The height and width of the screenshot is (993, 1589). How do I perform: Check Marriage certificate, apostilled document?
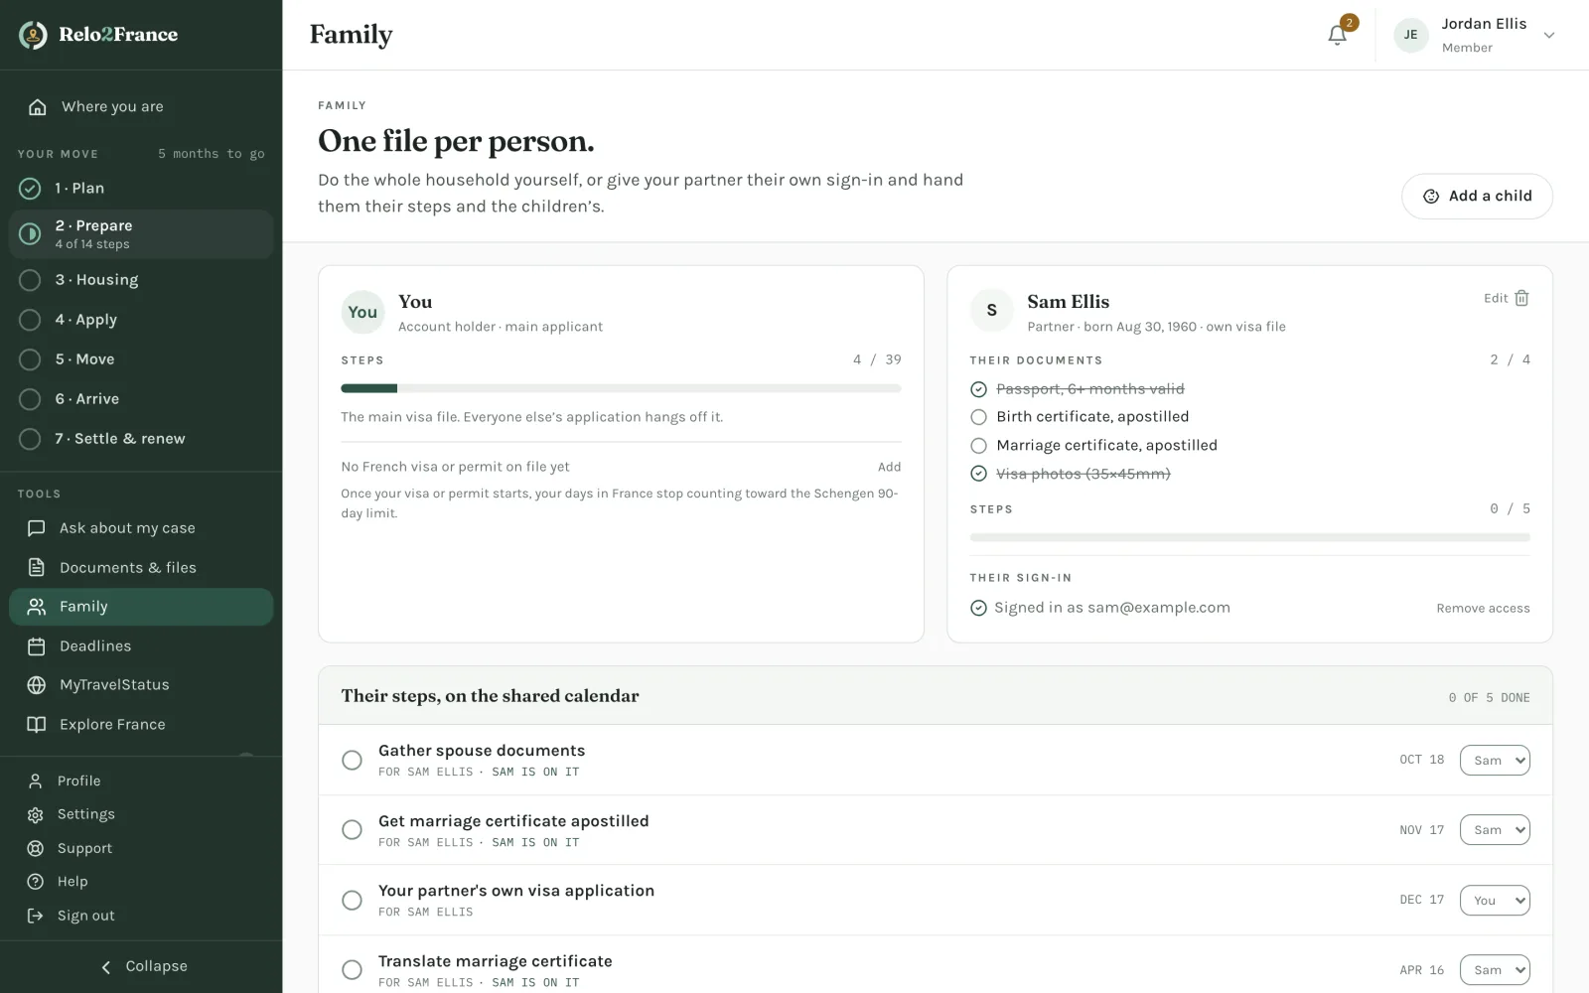(978, 446)
